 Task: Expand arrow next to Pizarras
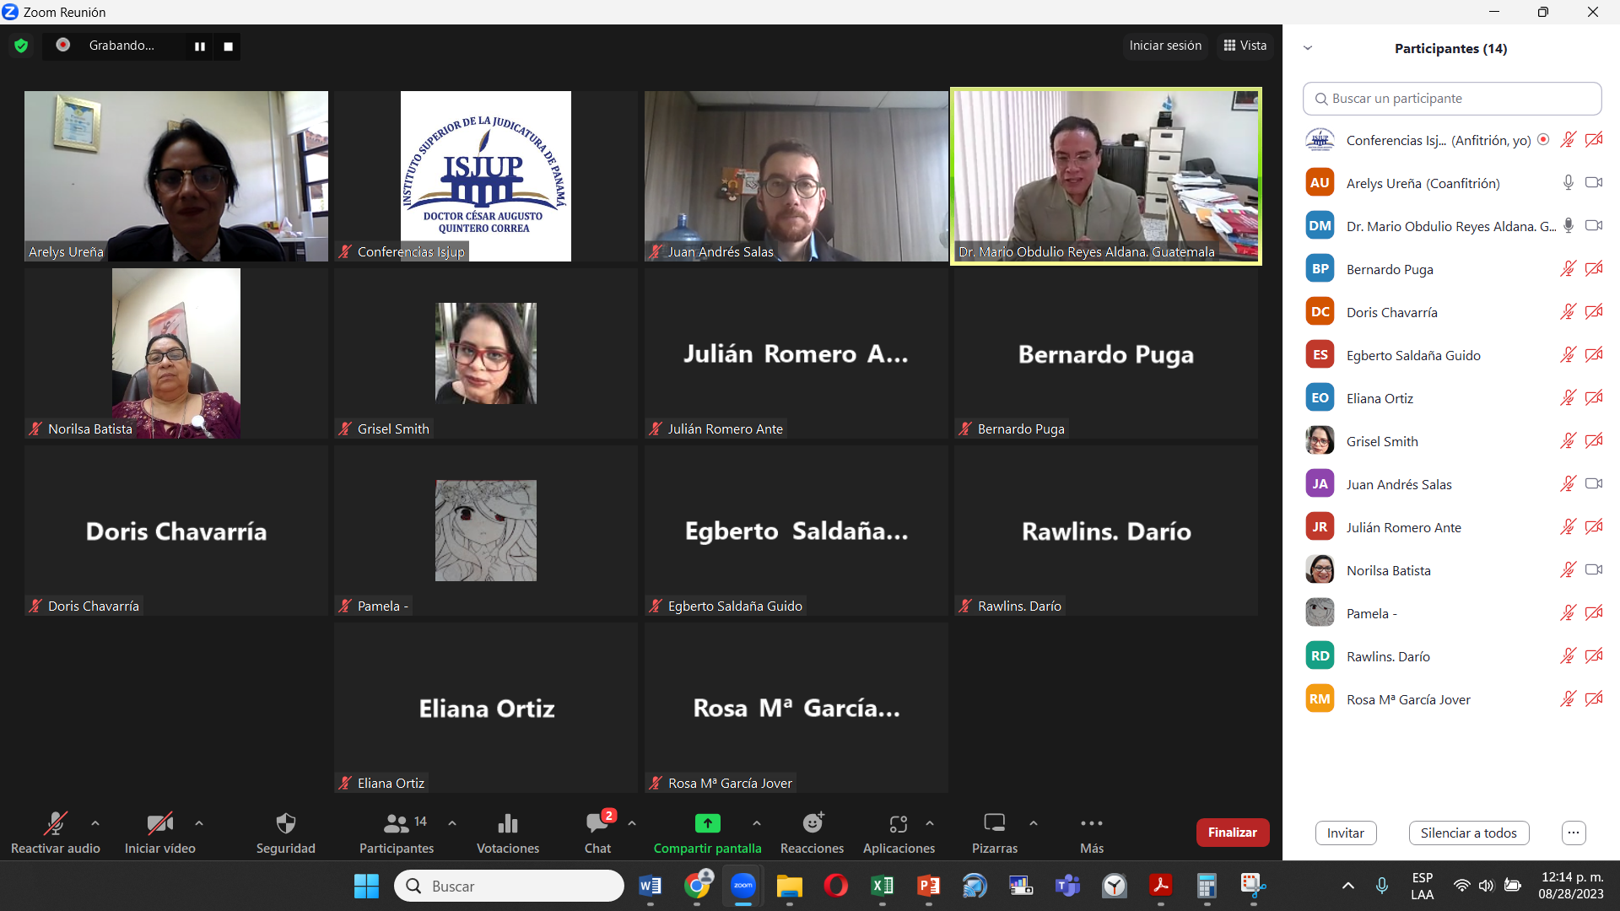1034,823
